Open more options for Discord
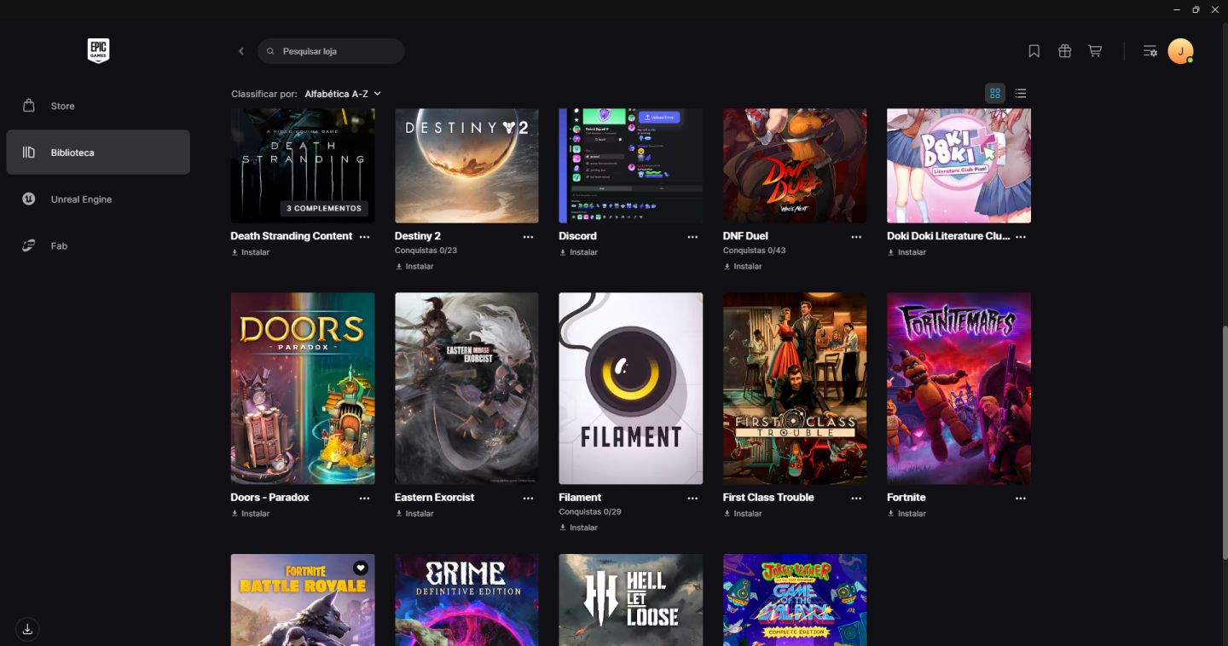1228x646 pixels. 692,237
